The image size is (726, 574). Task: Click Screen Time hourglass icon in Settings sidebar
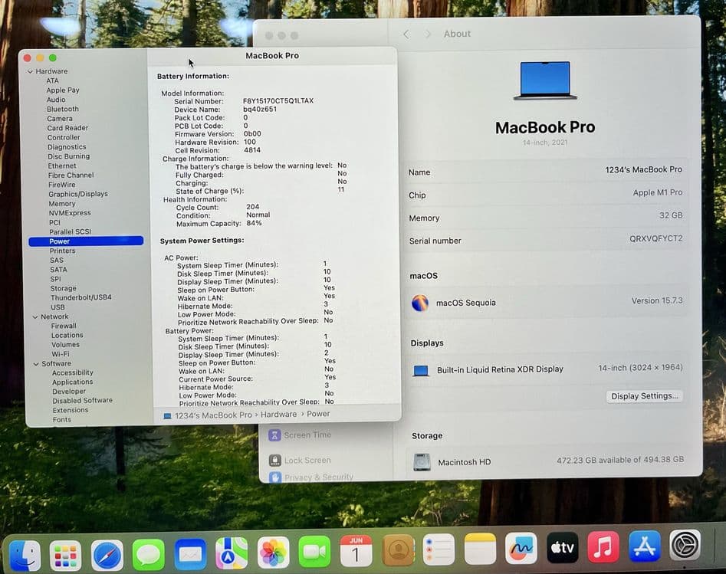point(274,435)
